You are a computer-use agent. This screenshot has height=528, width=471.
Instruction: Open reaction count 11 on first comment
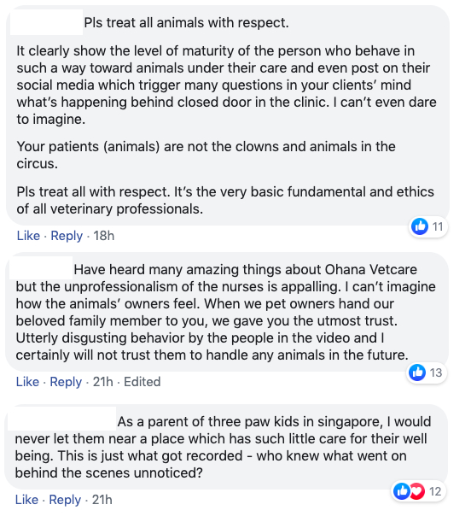(x=438, y=226)
